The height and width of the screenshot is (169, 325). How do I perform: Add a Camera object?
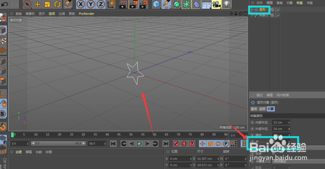(216, 4)
